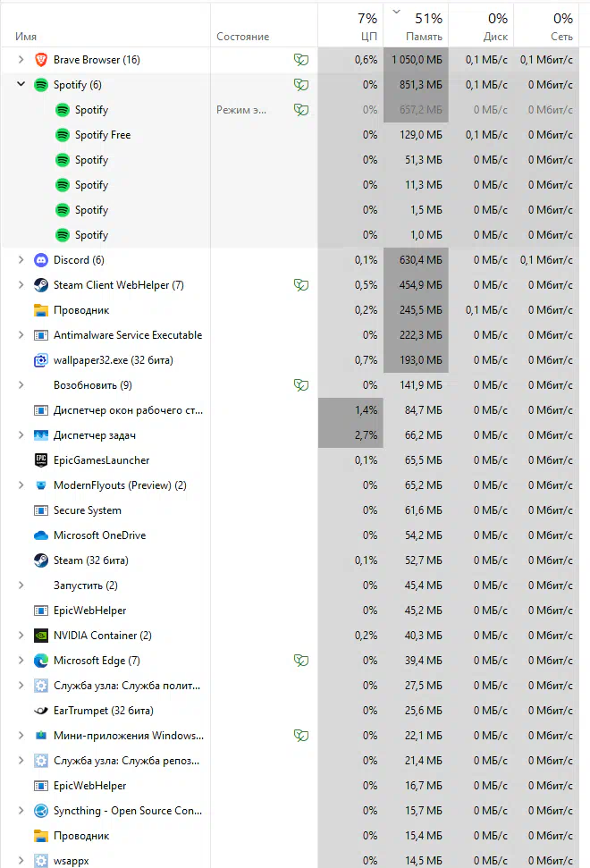Expand the Discord process group

21,260
